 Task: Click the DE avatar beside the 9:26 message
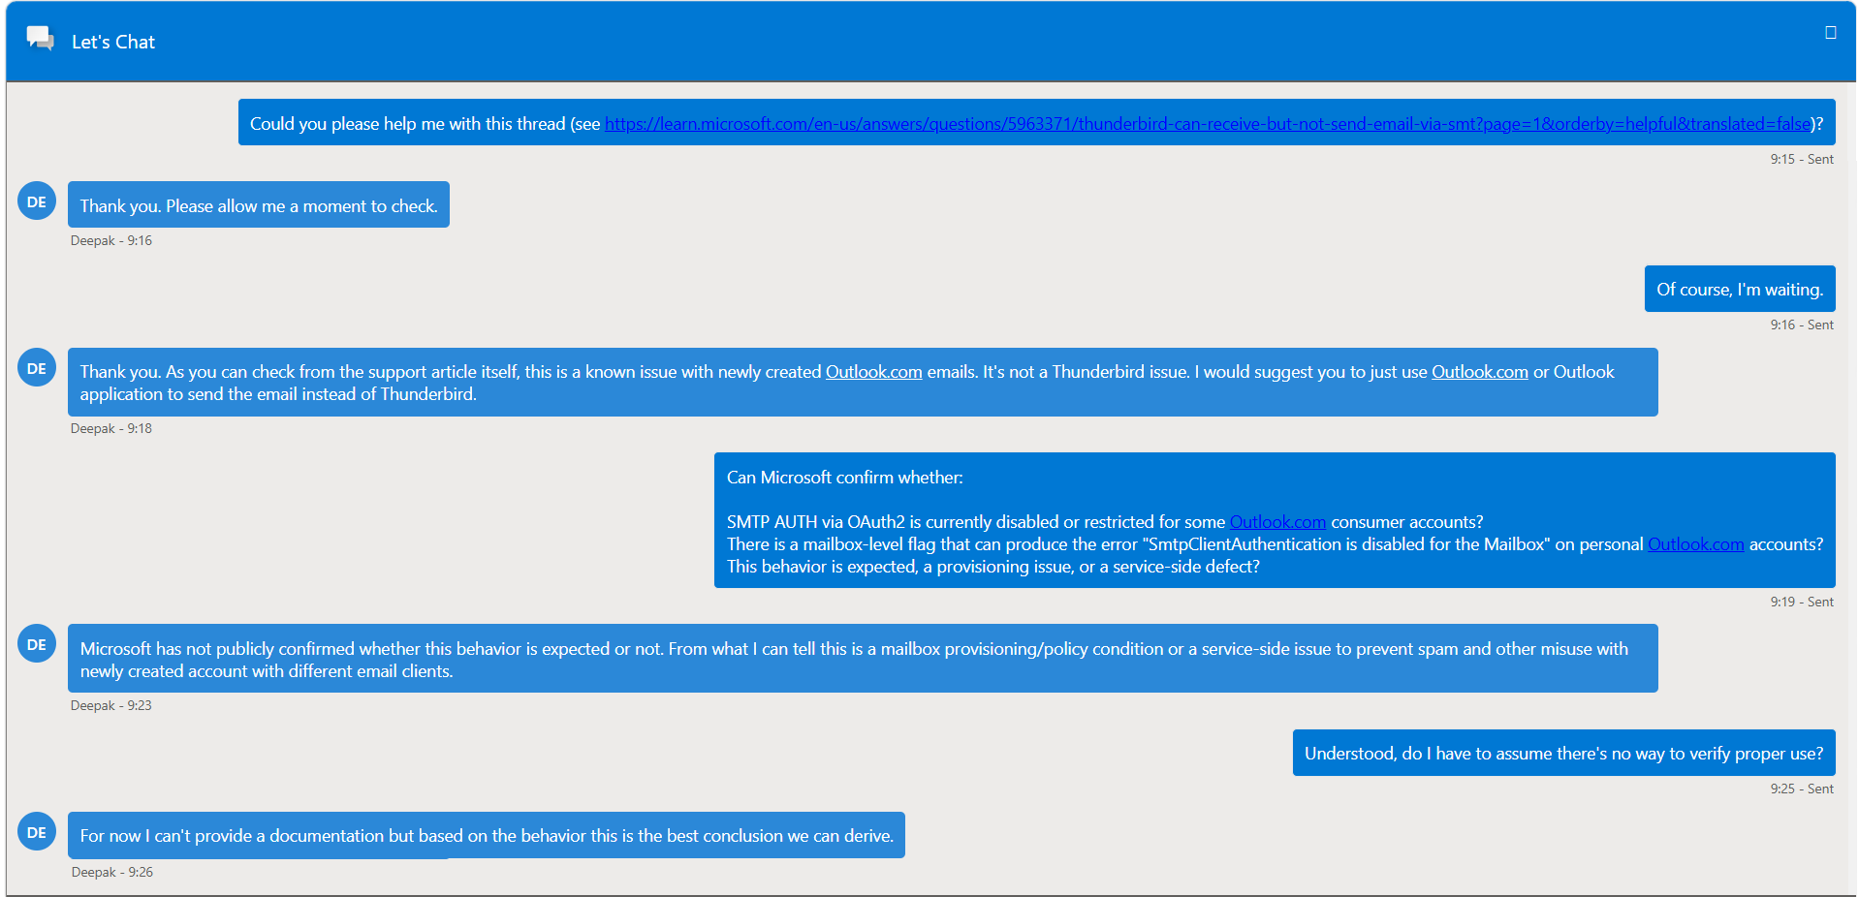(37, 832)
